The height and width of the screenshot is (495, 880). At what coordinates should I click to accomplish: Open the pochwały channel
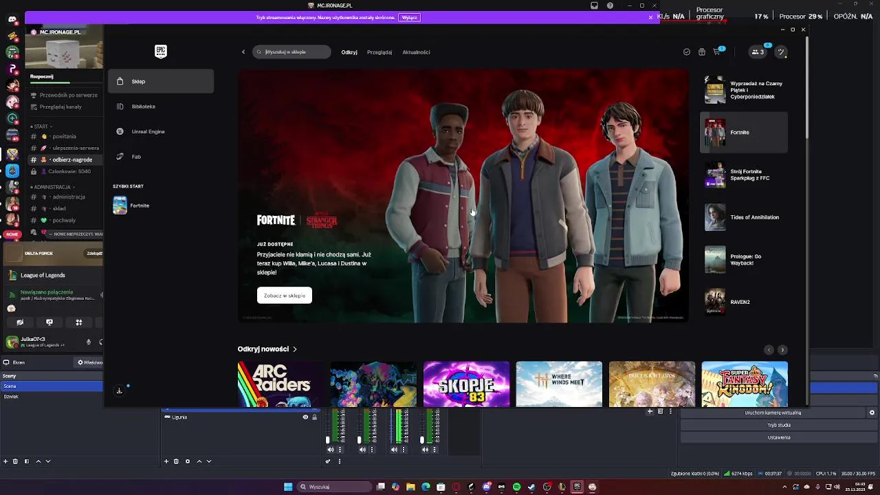[64, 220]
